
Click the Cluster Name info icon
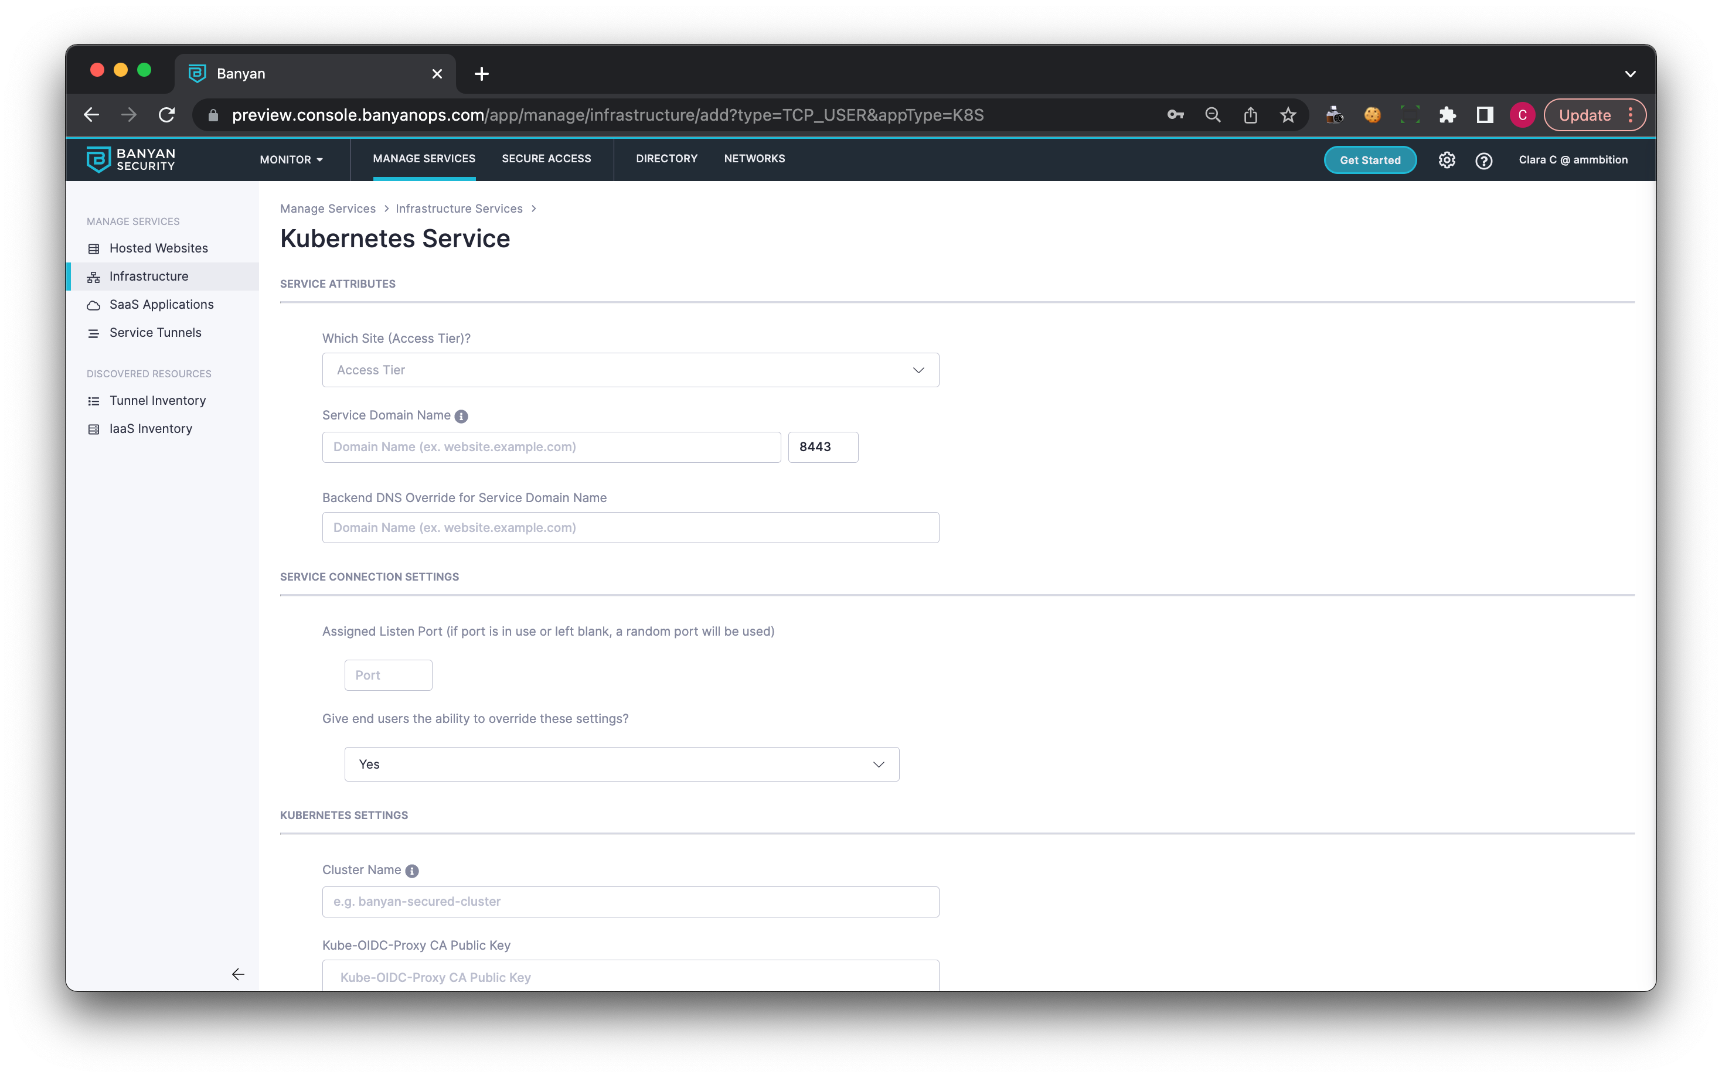click(x=412, y=871)
